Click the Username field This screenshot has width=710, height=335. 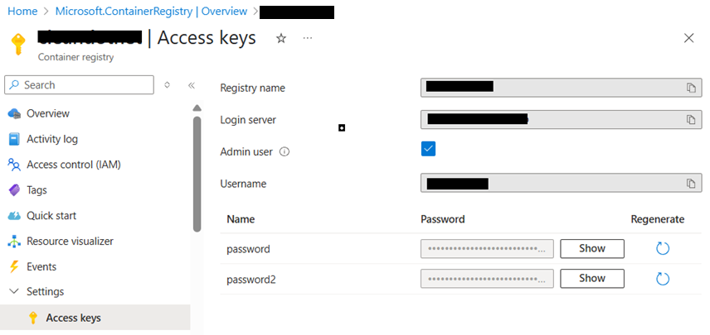[x=561, y=184]
